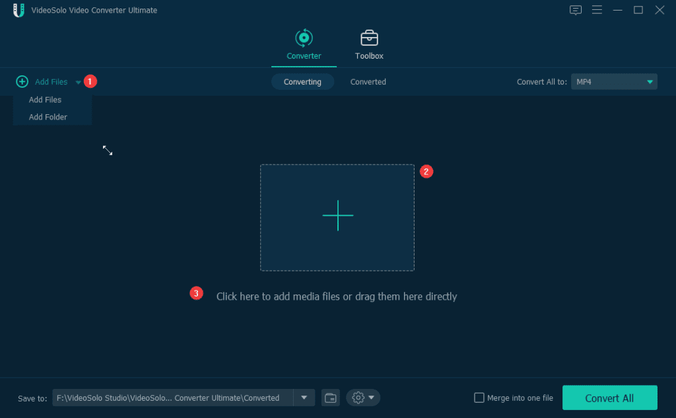Open Convert All to MP4 dropdown

click(614, 82)
